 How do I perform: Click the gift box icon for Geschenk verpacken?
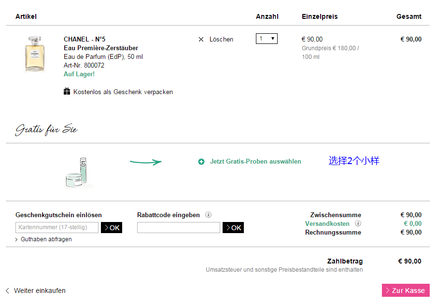[67, 92]
